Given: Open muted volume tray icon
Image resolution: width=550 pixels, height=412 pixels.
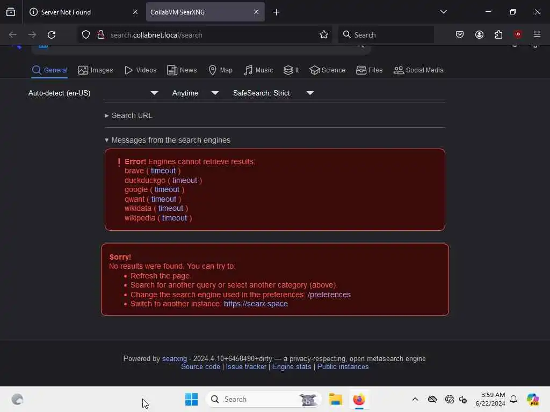Looking at the screenshot, I should coord(462,399).
